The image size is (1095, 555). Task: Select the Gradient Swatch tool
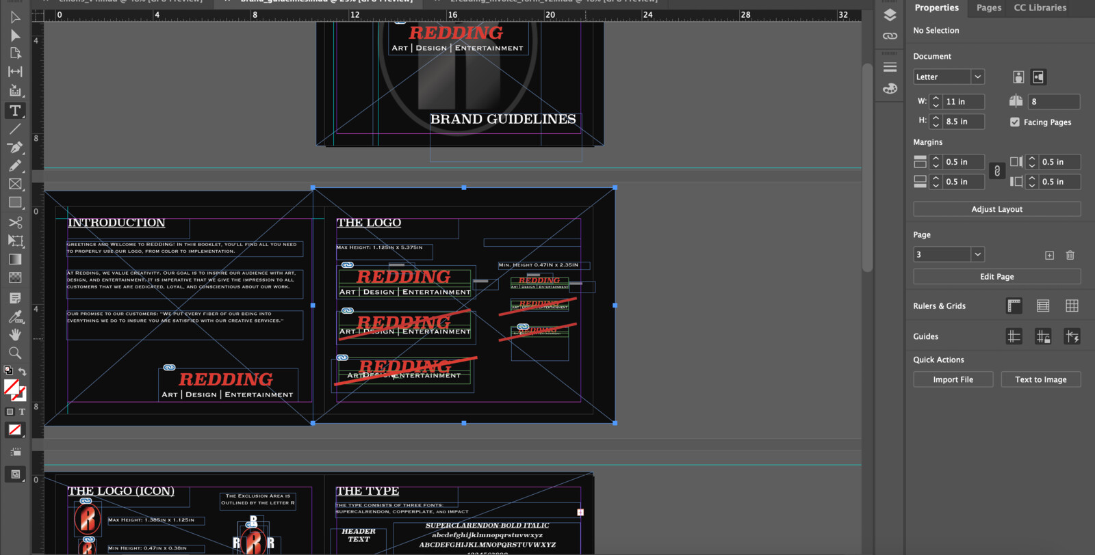(x=15, y=259)
